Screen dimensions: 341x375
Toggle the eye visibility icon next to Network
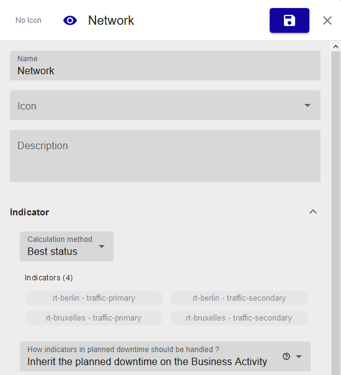70,20
